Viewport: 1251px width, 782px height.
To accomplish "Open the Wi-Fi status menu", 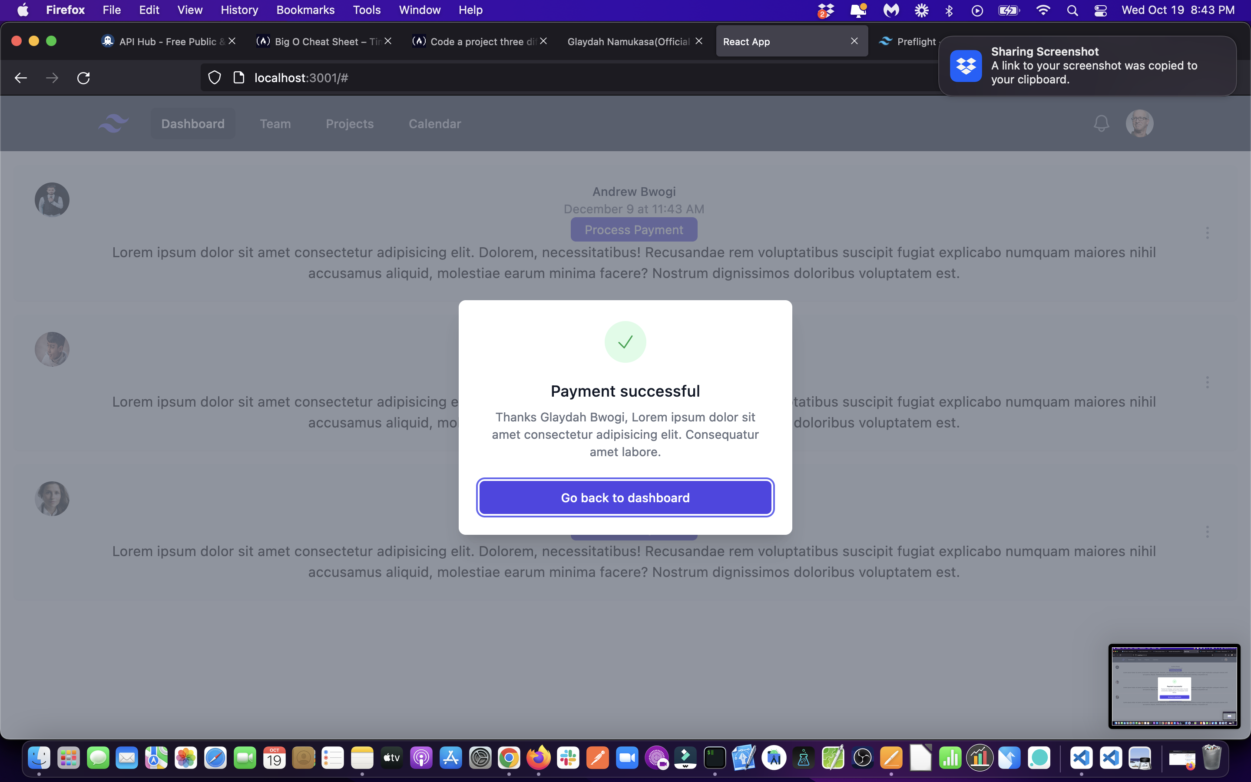I will 1043,10.
